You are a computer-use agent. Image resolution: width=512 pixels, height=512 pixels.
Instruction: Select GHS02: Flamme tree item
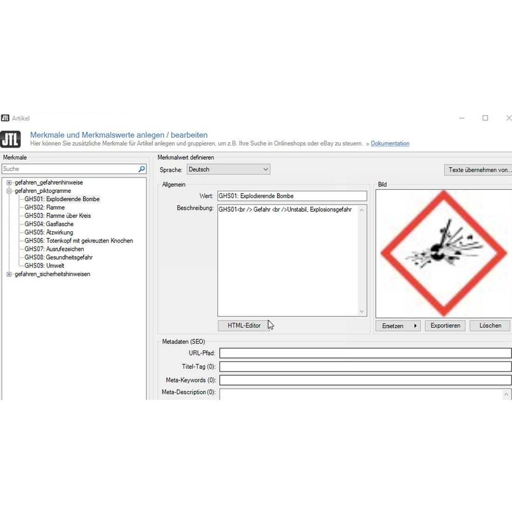(x=45, y=207)
